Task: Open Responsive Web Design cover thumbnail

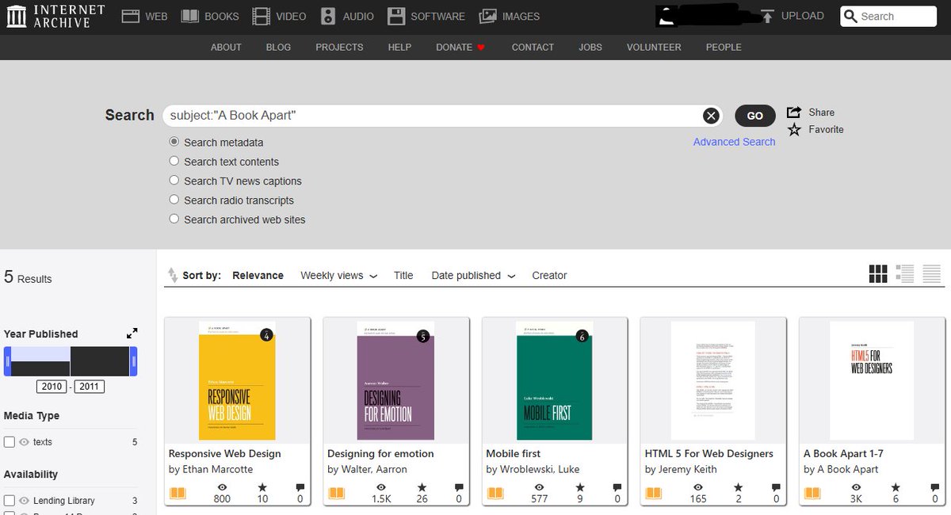Action: pos(237,380)
